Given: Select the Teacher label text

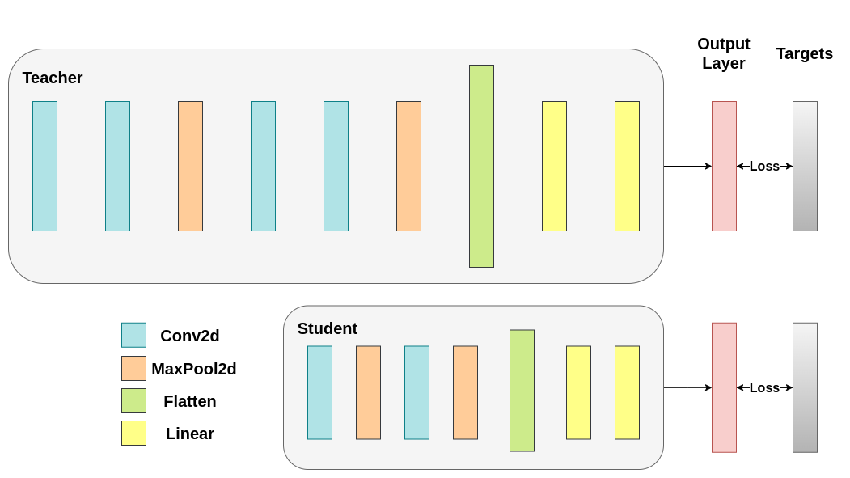Looking at the screenshot, I should point(53,78).
